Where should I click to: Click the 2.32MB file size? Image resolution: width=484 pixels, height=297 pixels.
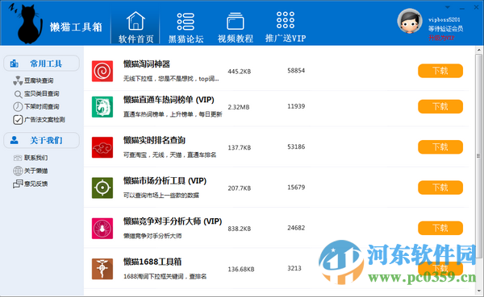tap(239, 107)
